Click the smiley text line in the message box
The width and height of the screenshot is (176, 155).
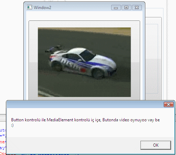click(12, 125)
